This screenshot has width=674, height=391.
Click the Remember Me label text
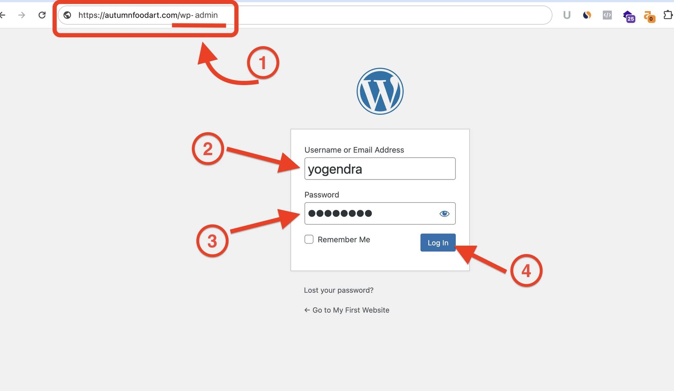pos(344,239)
